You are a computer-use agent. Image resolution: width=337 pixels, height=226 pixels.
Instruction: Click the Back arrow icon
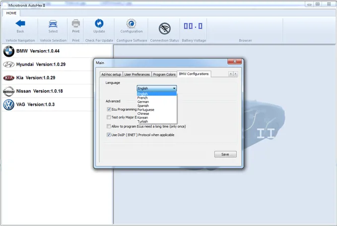[x=20, y=23]
